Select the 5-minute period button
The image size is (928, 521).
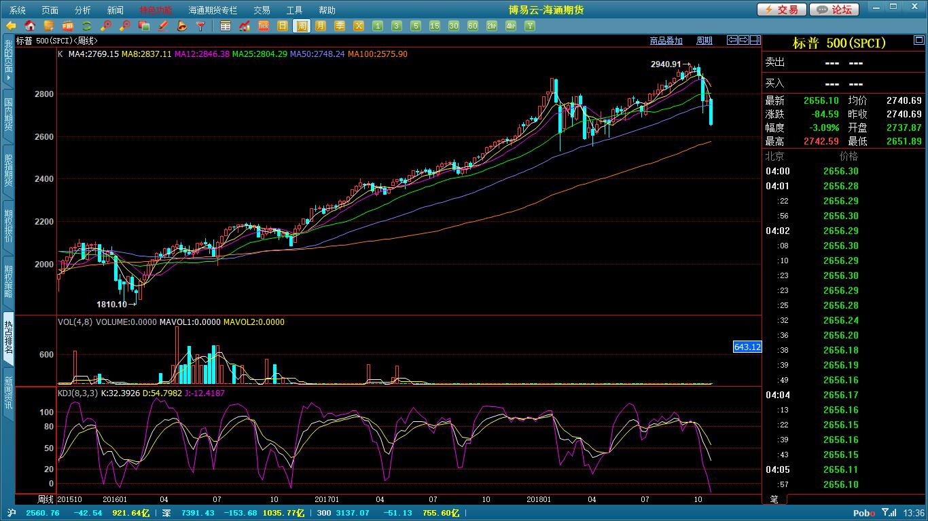pyautogui.click(x=416, y=26)
